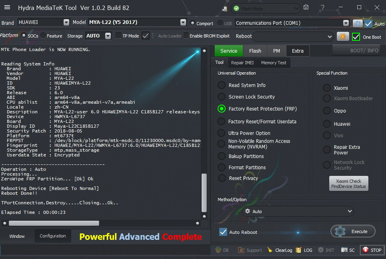Take screenshot with SC camera icon
Image resolution: width=386 pixels, height=259 pixels.
[344, 250]
